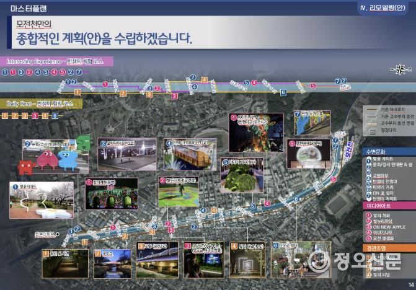Select the 미디어아트 legend header
Viewport: 416px width, 290px height.
[x=389, y=206]
